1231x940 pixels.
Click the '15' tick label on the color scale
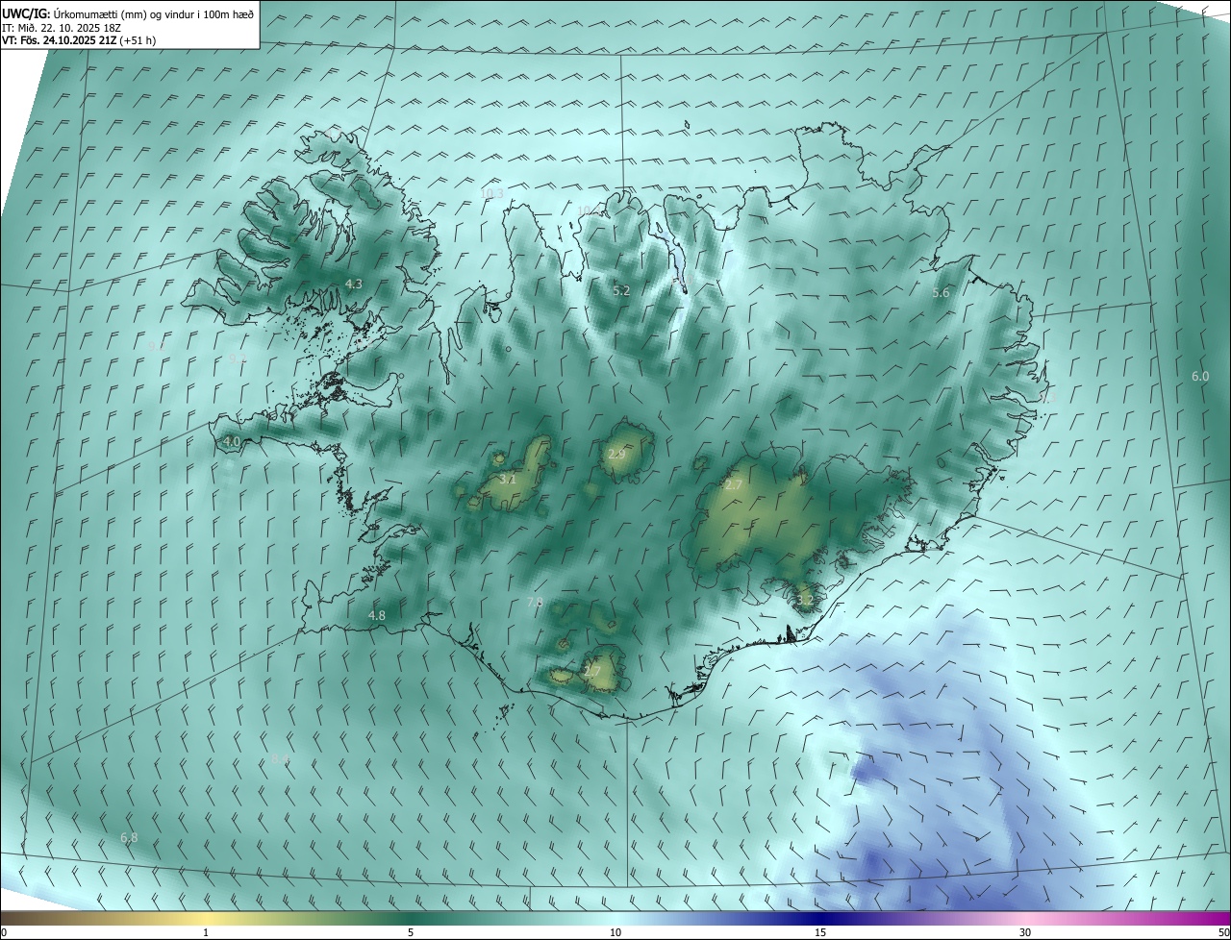[820, 932]
